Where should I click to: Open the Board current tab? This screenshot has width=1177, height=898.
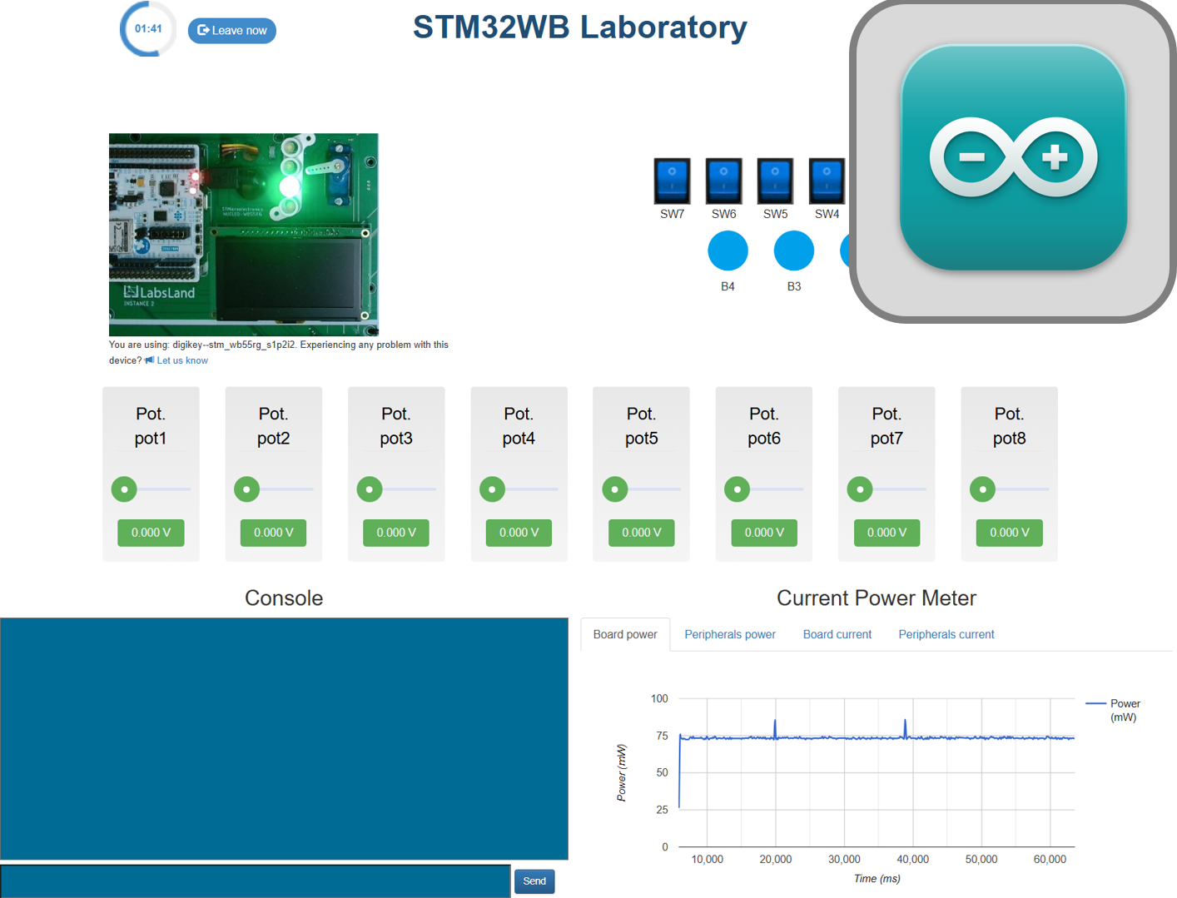(837, 634)
